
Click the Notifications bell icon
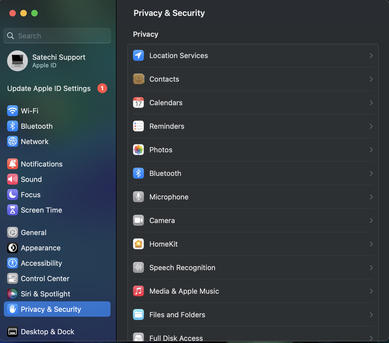point(13,164)
